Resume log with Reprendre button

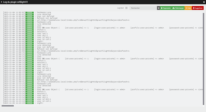click(166, 8)
